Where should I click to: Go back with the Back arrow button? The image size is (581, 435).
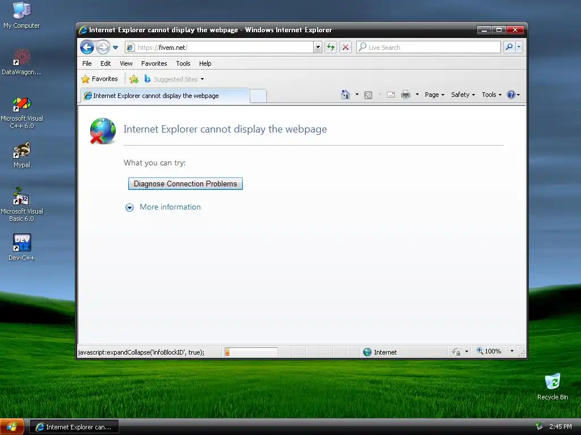pyautogui.click(x=87, y=48)
